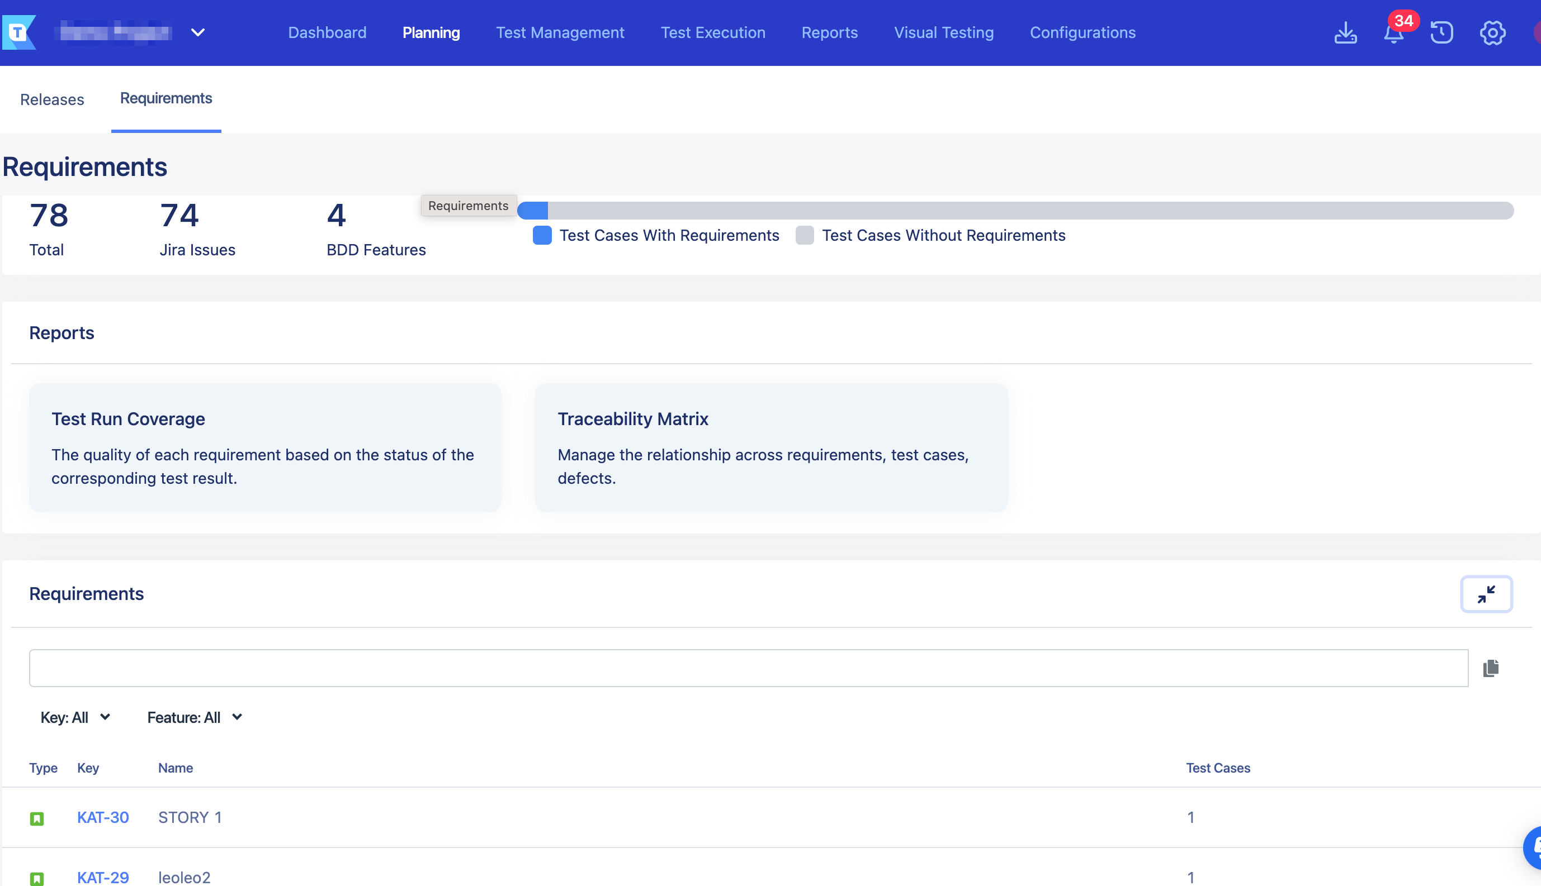Click the green story icon next to KAT-30
1541x886 pixels.
pos(37,816)
